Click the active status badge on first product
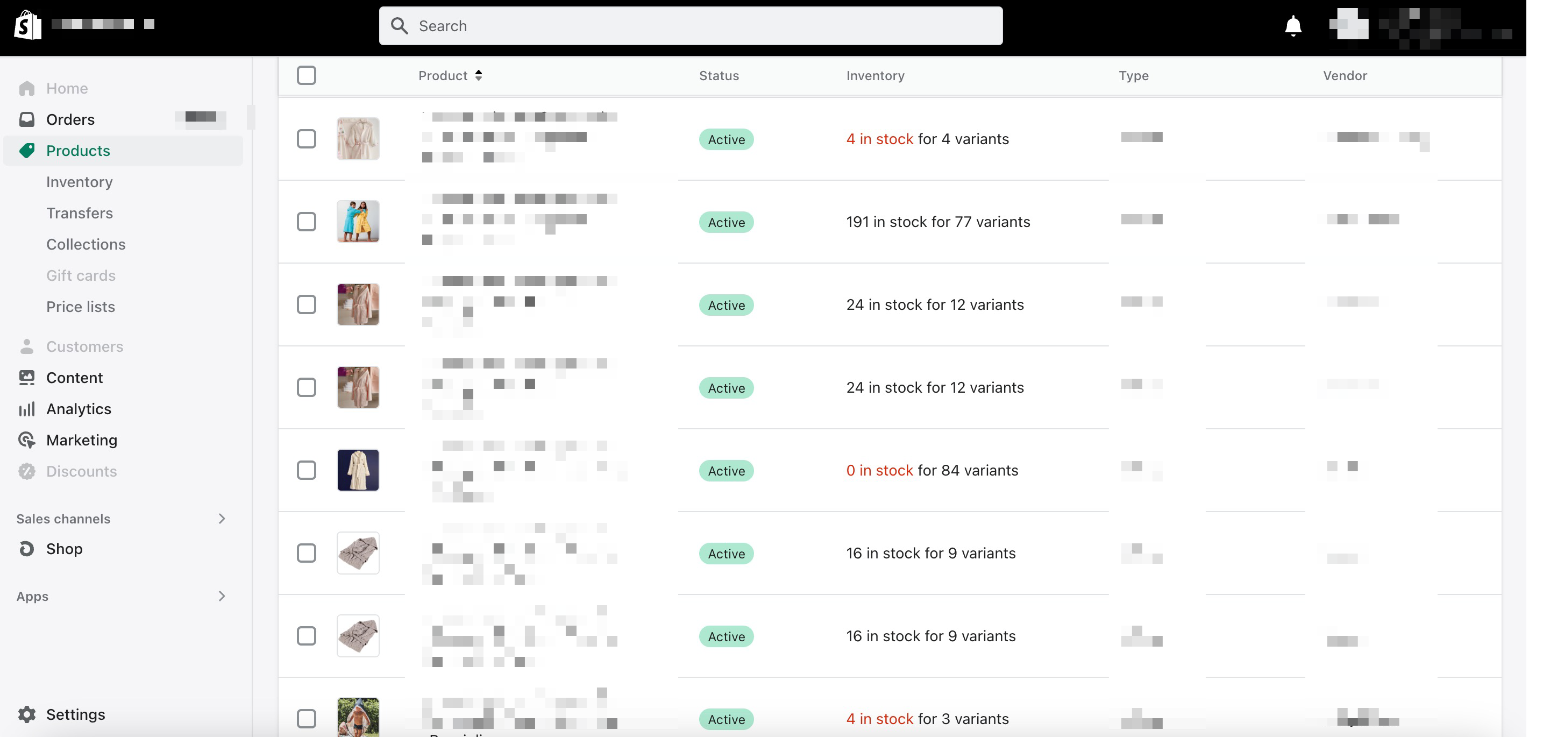The image size is (1543, 737). pyautogui.click(x=726, y=138)
